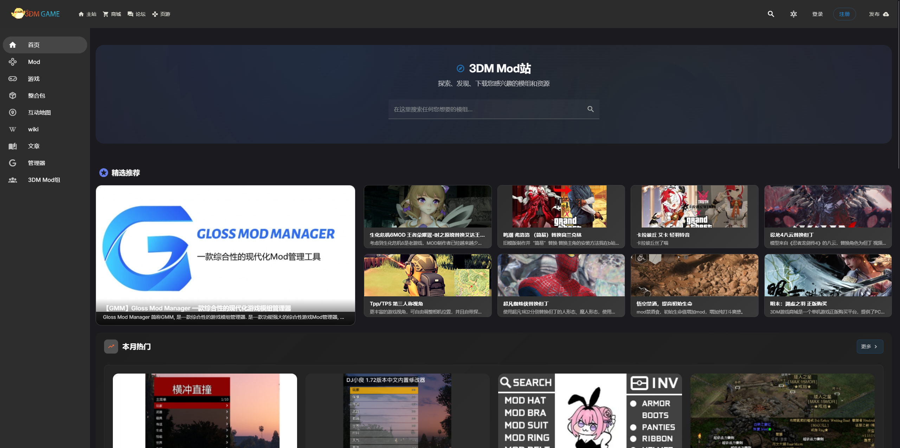Click the search magnifier icon in header
Image resolution: width=900 pixels, height=448 pixels.
771,14
